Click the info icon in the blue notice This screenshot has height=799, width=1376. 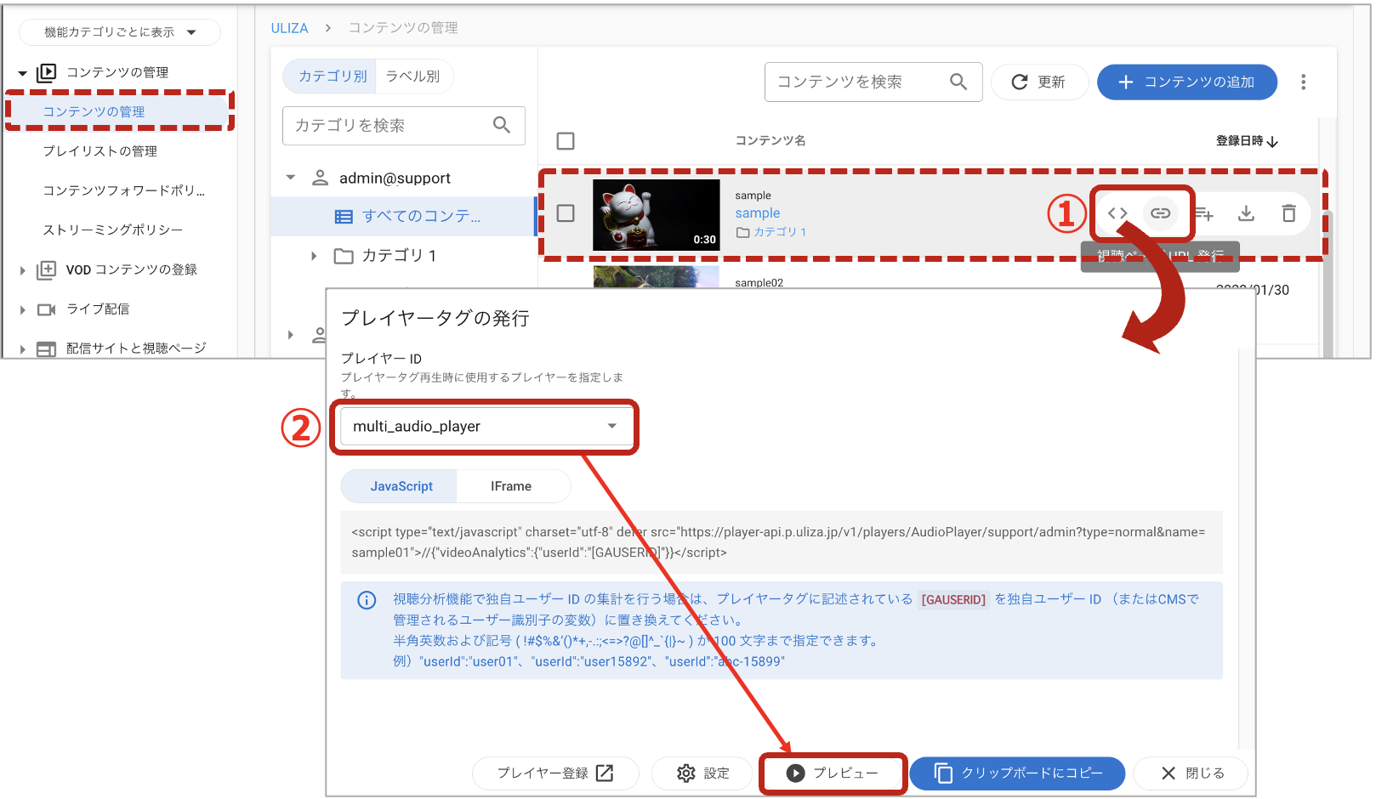click(x=367, y=600)
